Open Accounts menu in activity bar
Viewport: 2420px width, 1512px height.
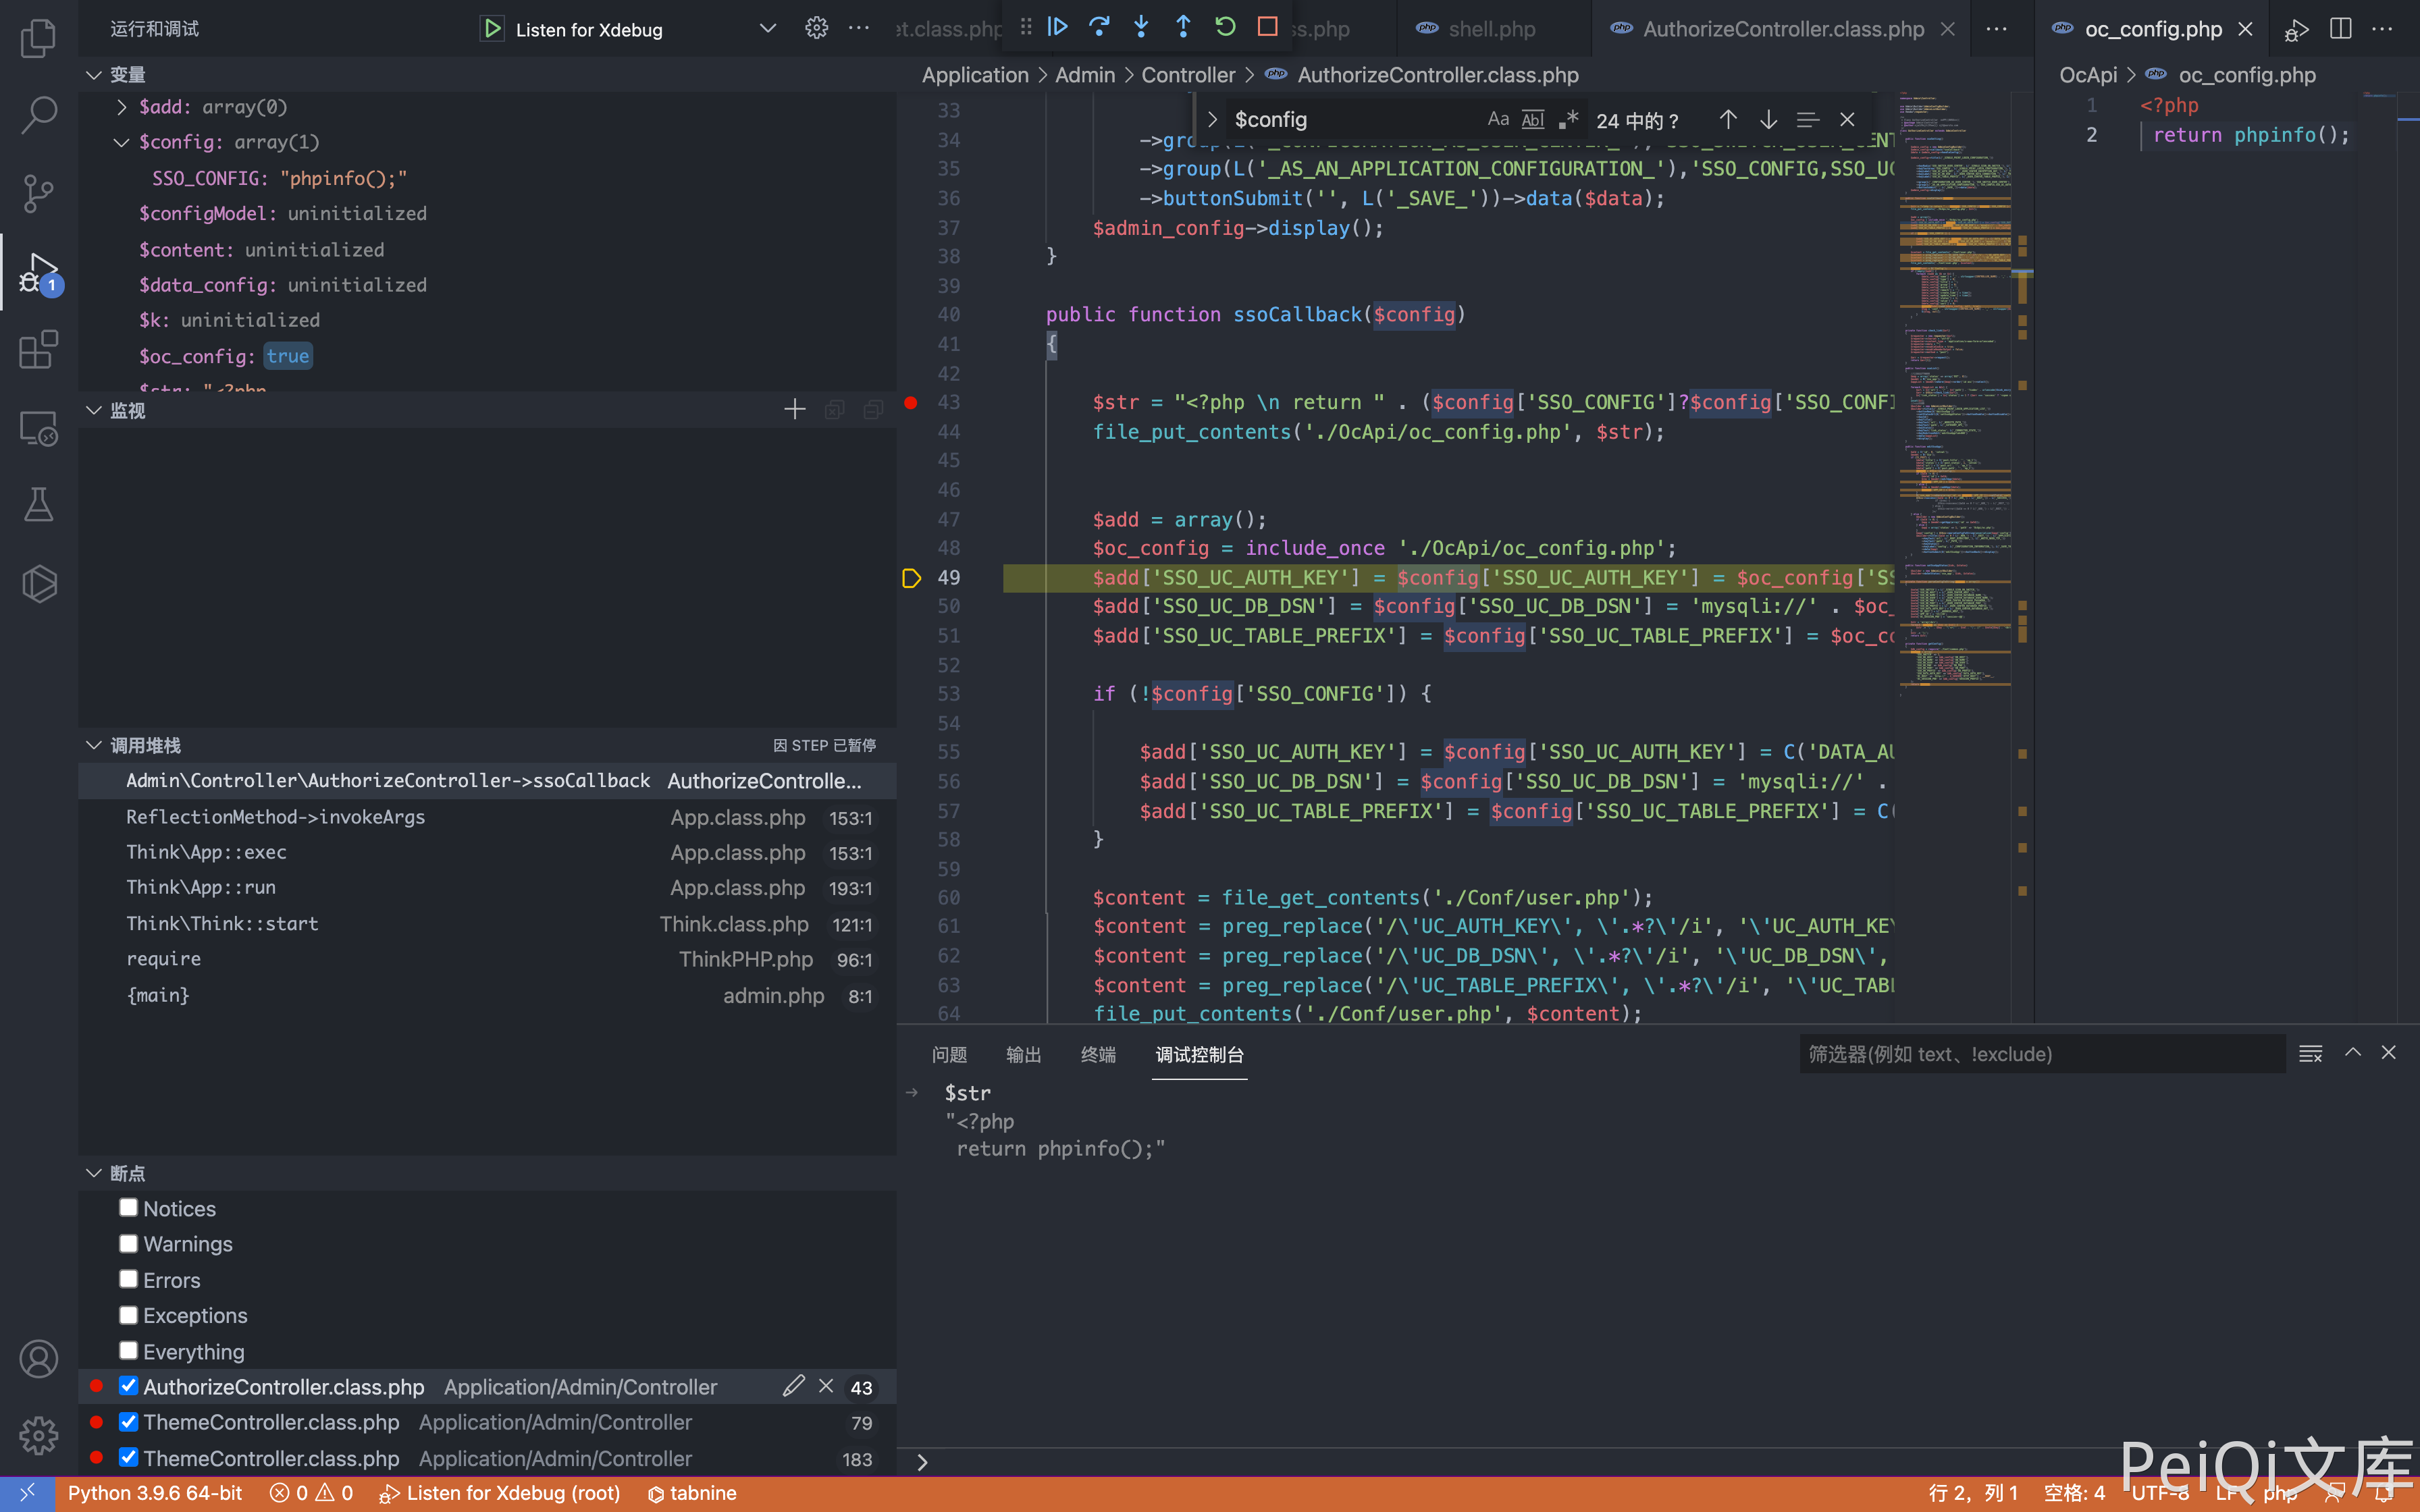(x=38, y=1359)
